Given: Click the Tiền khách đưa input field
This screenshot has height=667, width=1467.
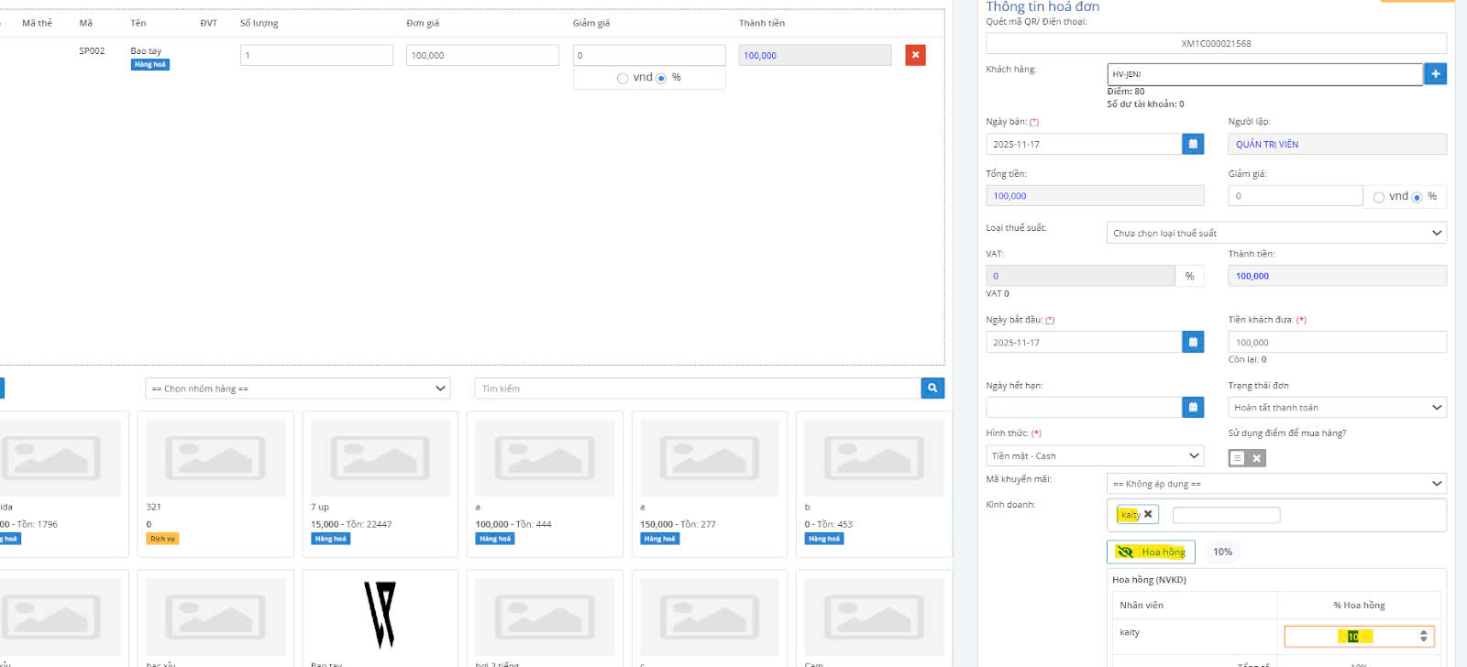Looking at the screenshot, I should 1336,343.
